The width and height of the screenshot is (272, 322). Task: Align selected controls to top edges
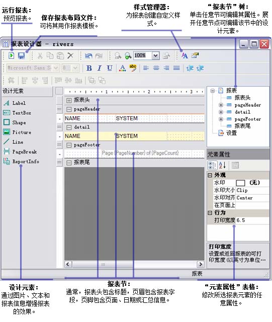[58, 80]
